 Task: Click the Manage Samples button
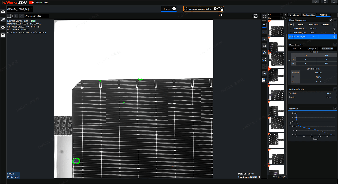(x=279, y=177)
